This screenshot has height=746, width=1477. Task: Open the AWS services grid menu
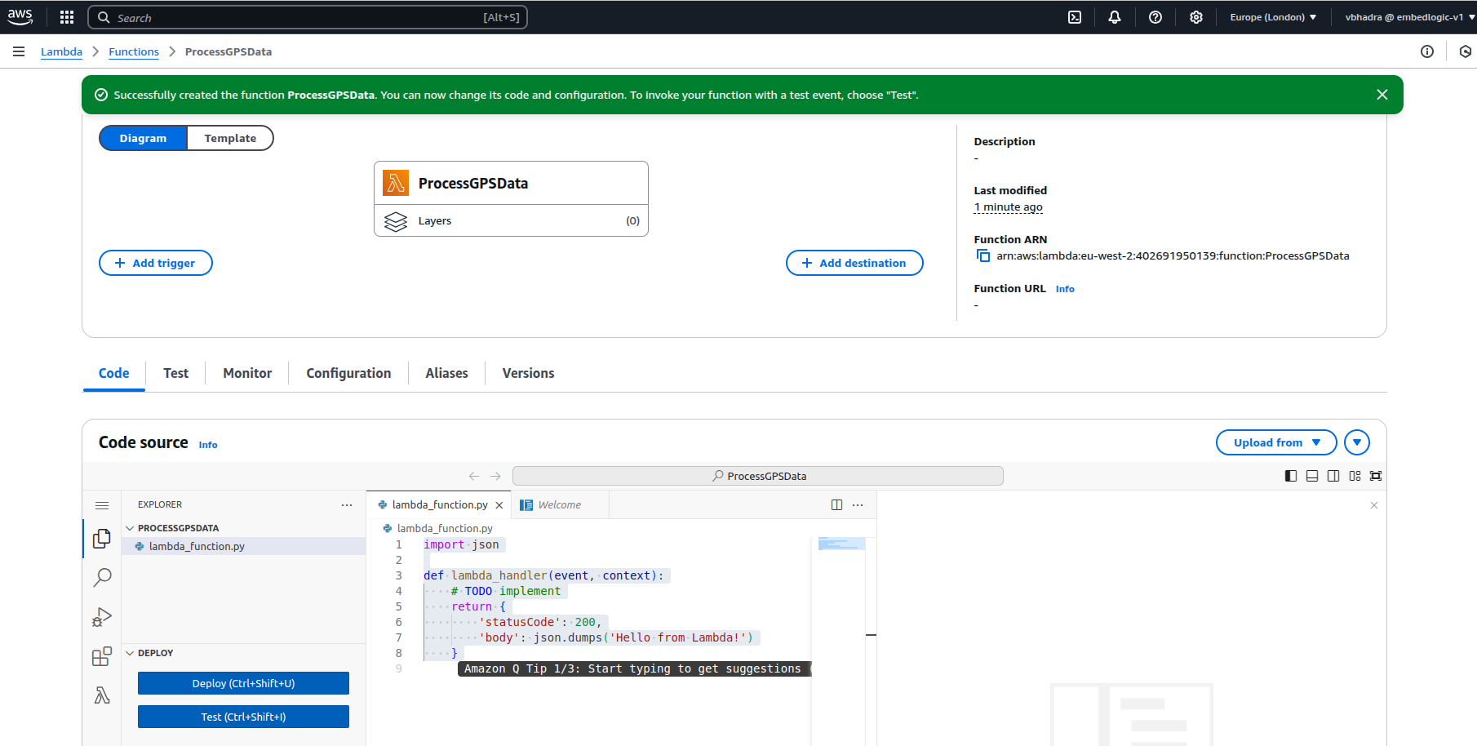pos(67,17)
